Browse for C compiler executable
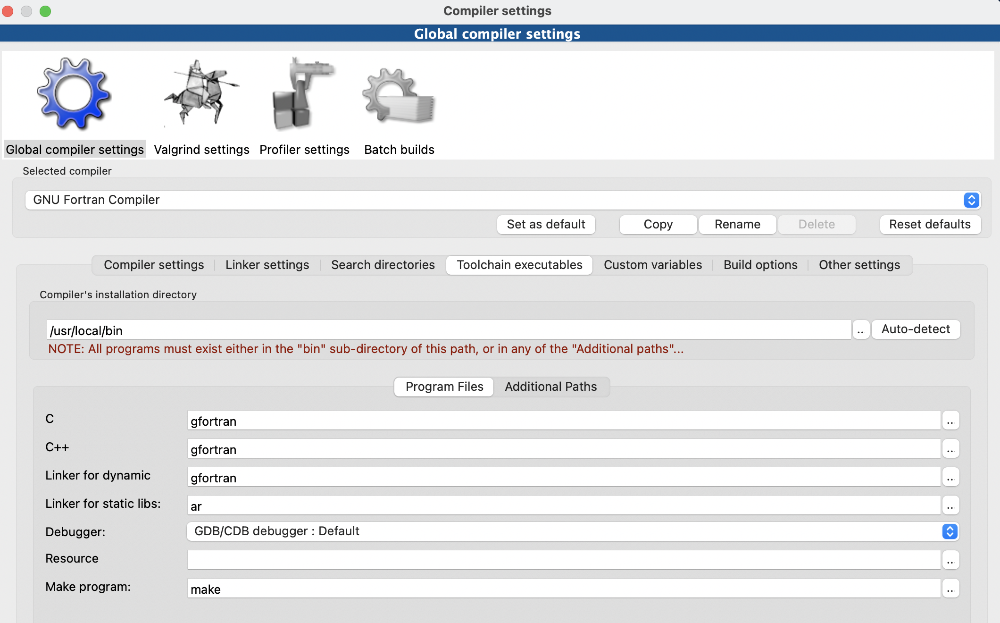The image size is (1000, 623). pyautogui.click(x=950, y=421)
